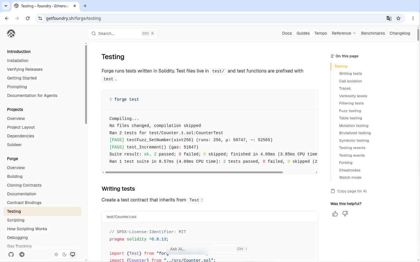420x262 pixels.
Task: Click the search magnifier icon
Action: pyautogui.click(x=94, y=33)
